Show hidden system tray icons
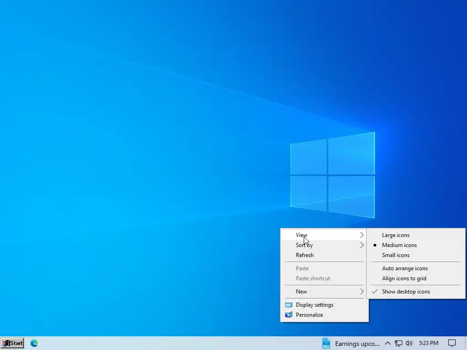Screen dimensions: 467x350 coord(388,343)
